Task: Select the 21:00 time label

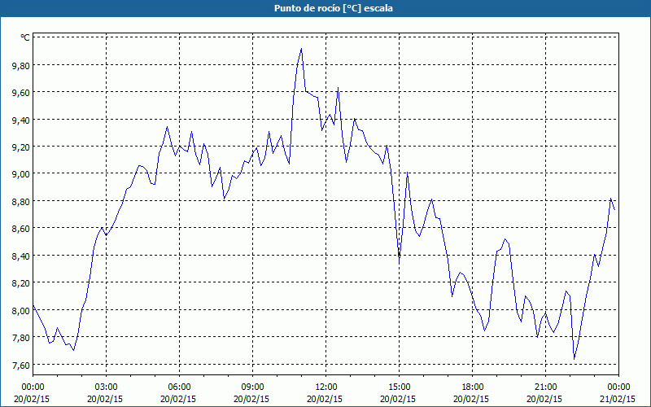Action: click(545, 387)
